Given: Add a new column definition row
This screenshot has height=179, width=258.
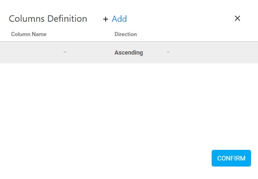Looking at the screenshot, I should [115, 19].
